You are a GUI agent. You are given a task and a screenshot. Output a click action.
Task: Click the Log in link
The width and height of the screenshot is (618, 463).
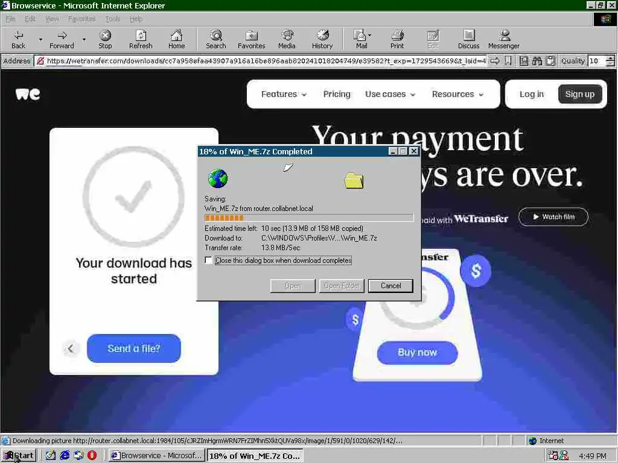[x=532, y=94]
